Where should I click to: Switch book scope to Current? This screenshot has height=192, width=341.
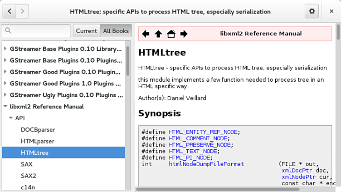click(x=86, y=31)
